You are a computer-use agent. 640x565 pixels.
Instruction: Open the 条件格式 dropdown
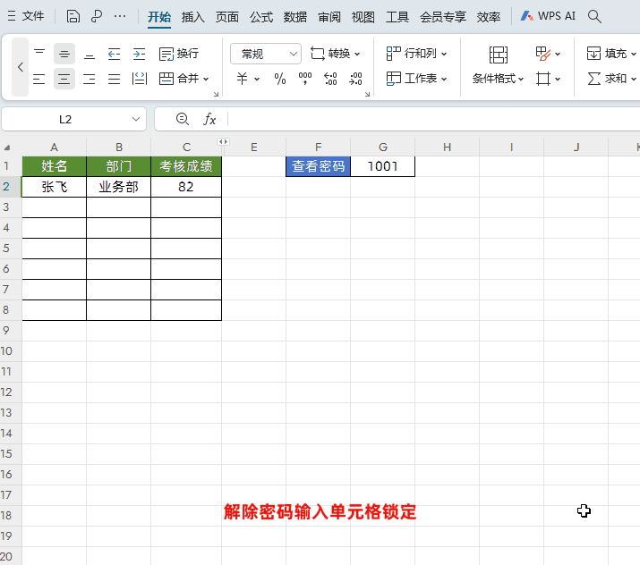pos(499,79)
